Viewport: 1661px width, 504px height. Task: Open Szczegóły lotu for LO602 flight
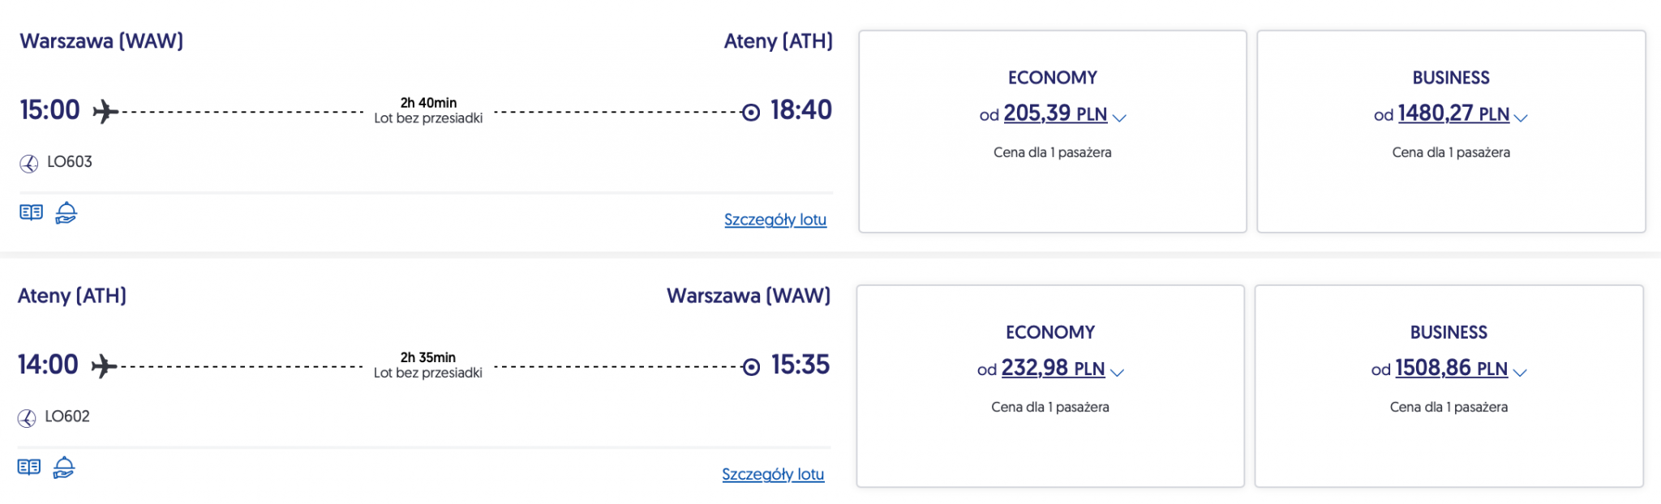point(772,474)
